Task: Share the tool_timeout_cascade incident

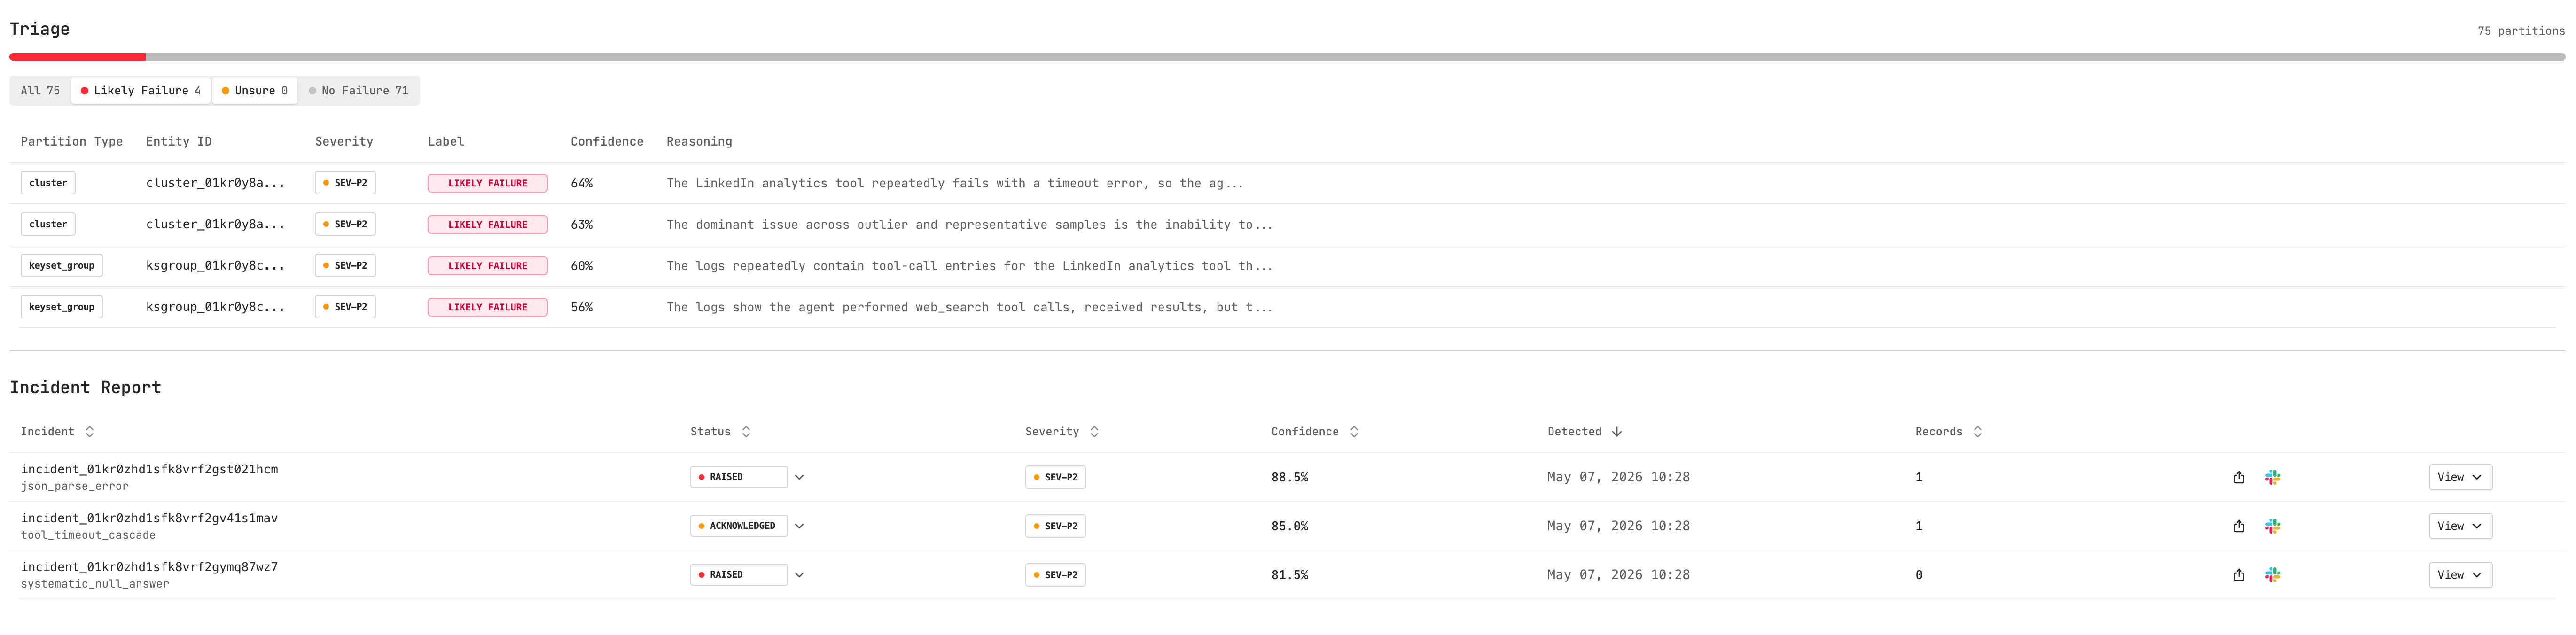Action: click(x=2239, y=526)
